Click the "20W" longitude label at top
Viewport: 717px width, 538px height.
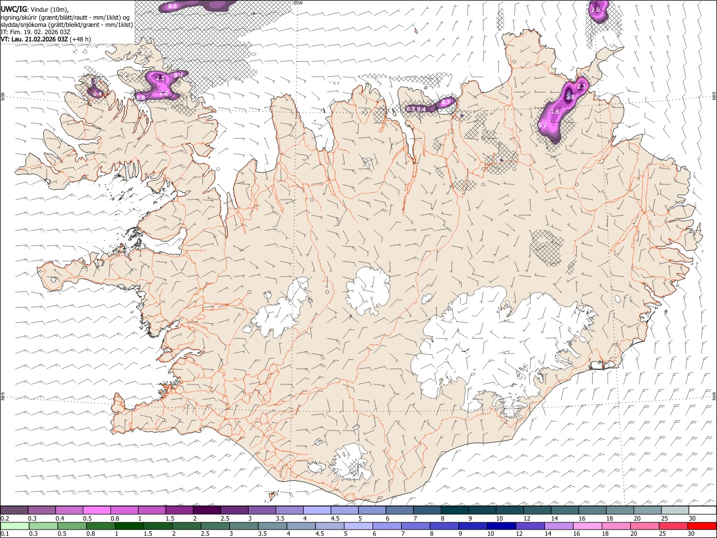[x=298, y=3]
